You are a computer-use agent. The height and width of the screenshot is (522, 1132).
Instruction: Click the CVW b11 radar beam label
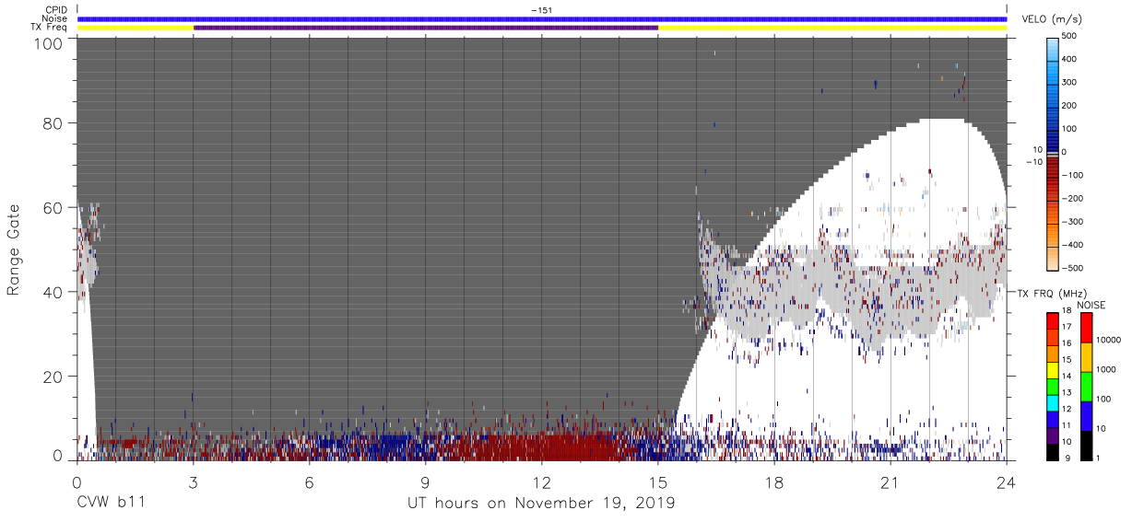pyautogui.click(x=110, y=504)
